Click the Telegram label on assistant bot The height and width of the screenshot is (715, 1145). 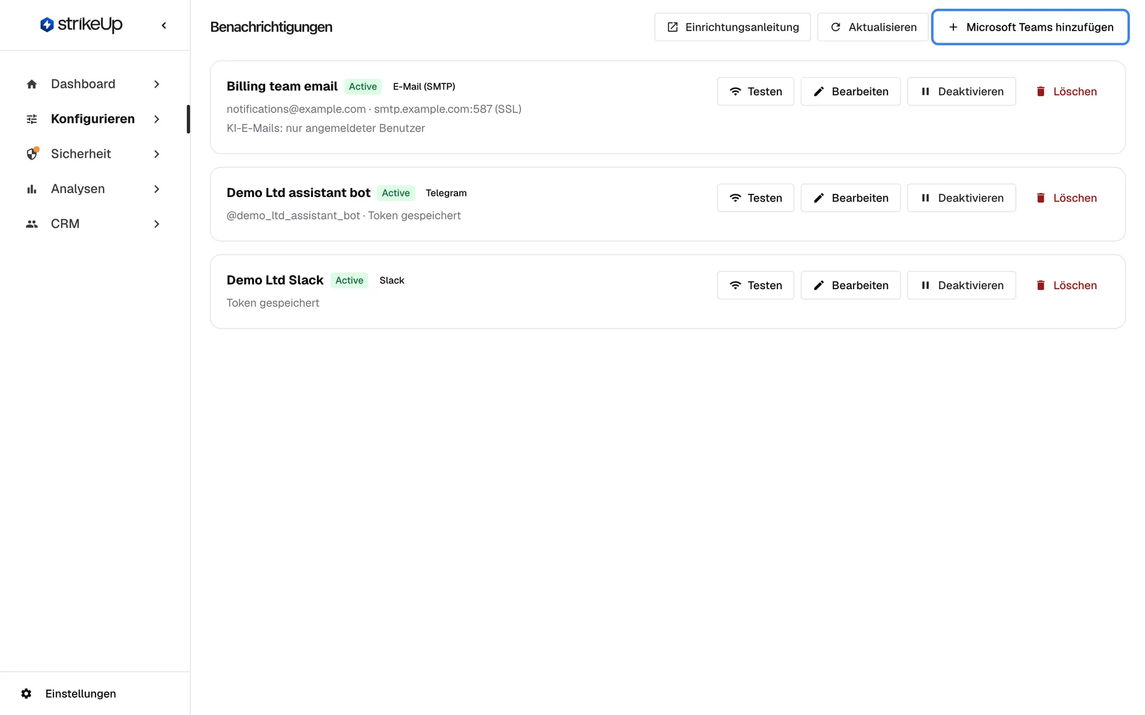pyautogui.click(x=446, y=193)
